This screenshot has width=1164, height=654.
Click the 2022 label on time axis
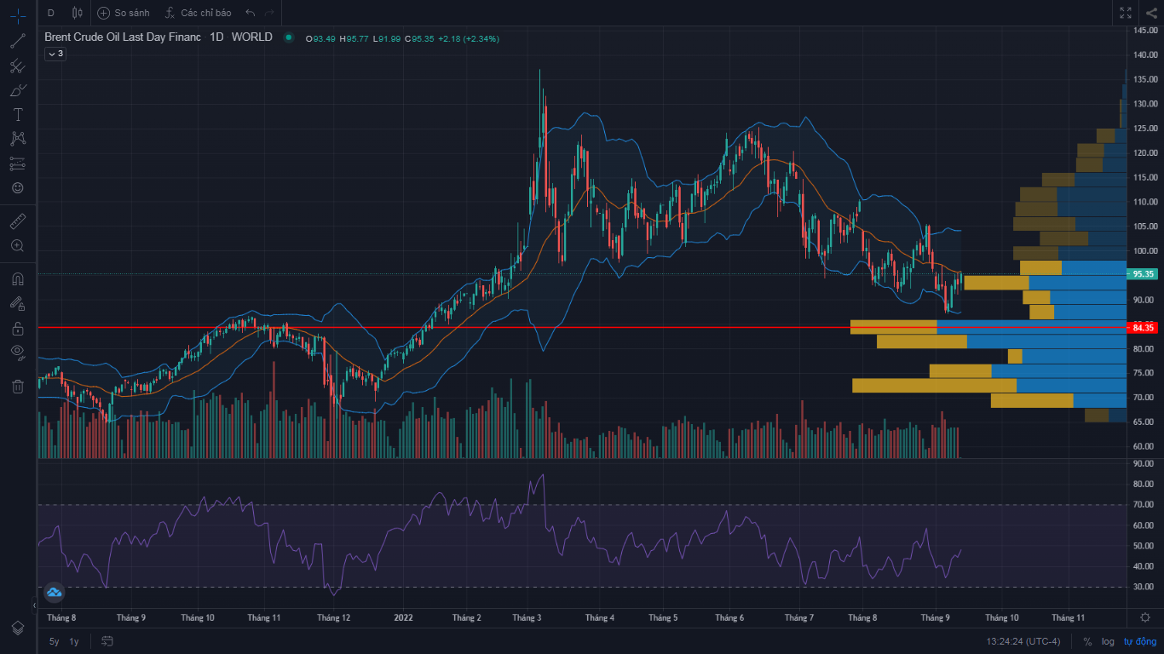(403, 617)
